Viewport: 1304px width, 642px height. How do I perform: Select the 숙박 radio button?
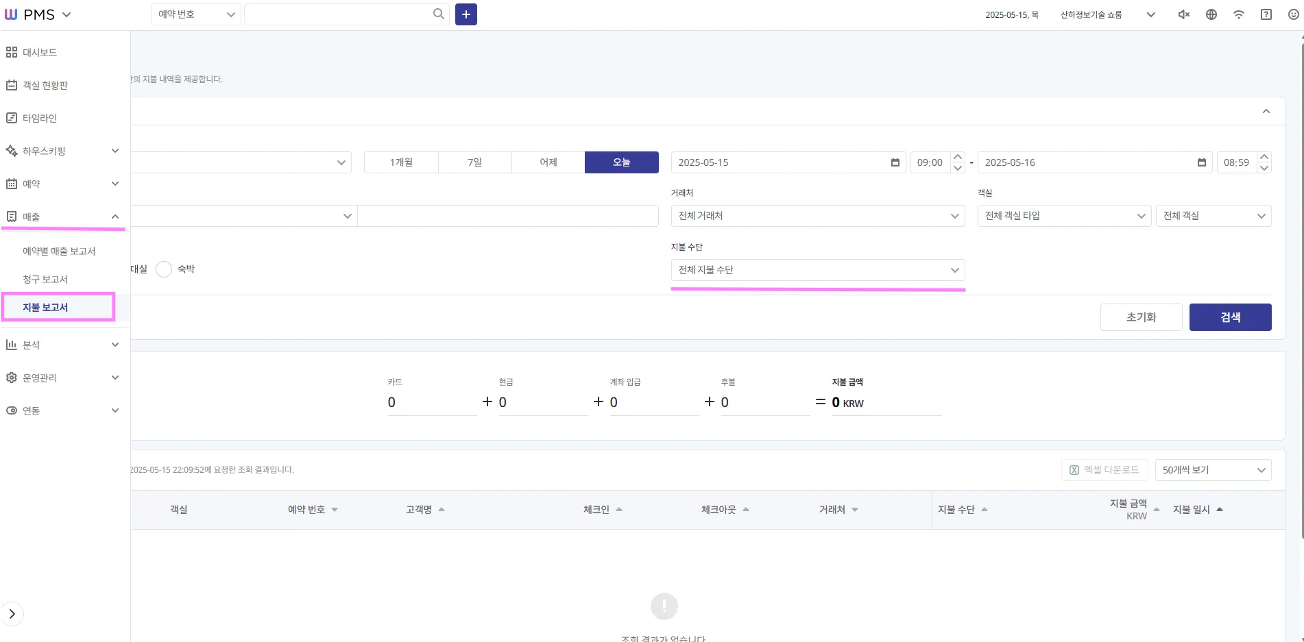(x=164, y=269)
